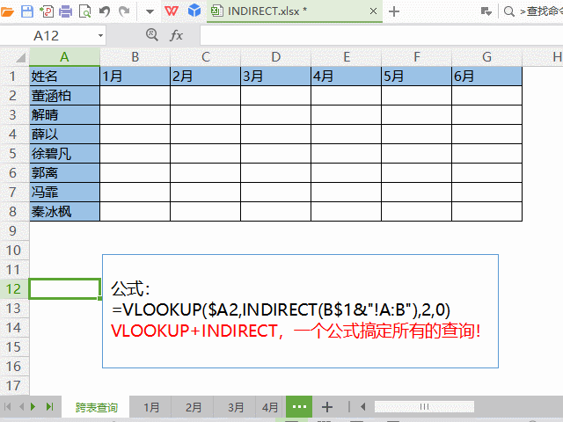Click the Export to PDF icon
The width and height of the screenshot is (563, 422).
pyautogui.click(x=47, y=11)
